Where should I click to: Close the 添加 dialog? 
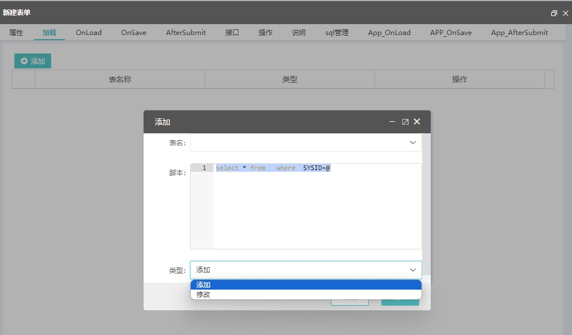(417, 121)
